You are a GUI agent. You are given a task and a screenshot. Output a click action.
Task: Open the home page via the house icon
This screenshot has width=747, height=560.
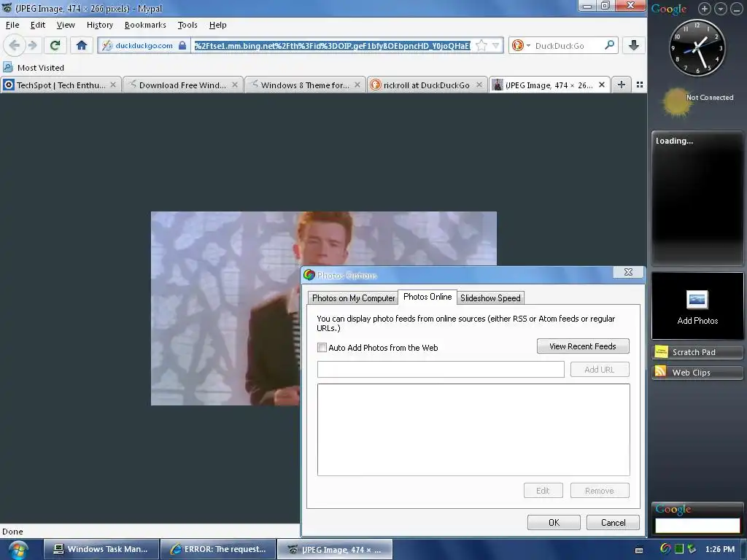tap(82, 45)
